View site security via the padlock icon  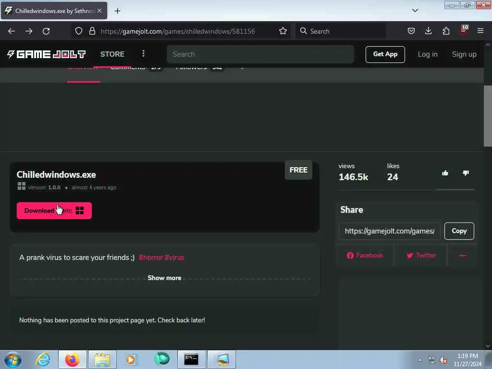click(92, 31)
